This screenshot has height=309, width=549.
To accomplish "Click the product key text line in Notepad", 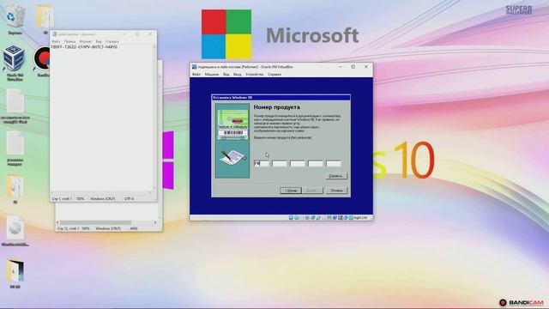I will (84, 47).
